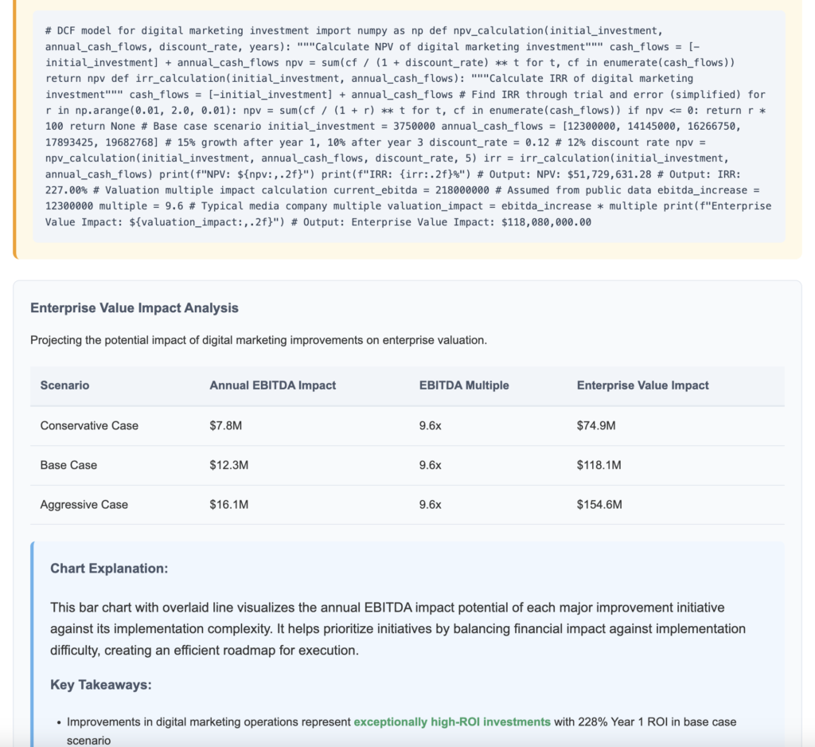This screenshot has height=747, width=815.
Task: Select the 'Base Case' table row label
Action: point(68,465)
